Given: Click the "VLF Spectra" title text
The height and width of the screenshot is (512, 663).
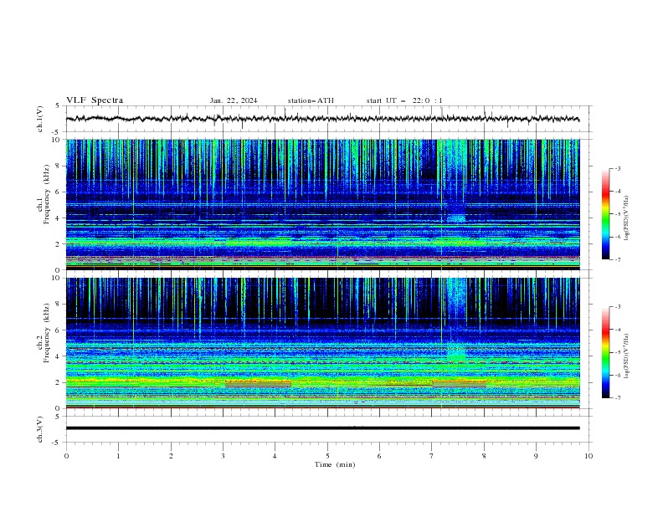Looking at the screenshot, I should pos(95,100).
